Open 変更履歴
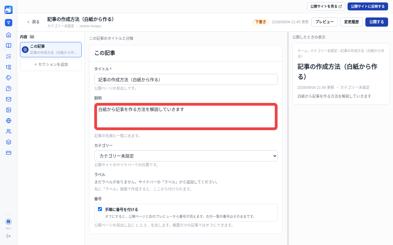Image resolution: width=393 pixels, height=245 pixels. 352,22
